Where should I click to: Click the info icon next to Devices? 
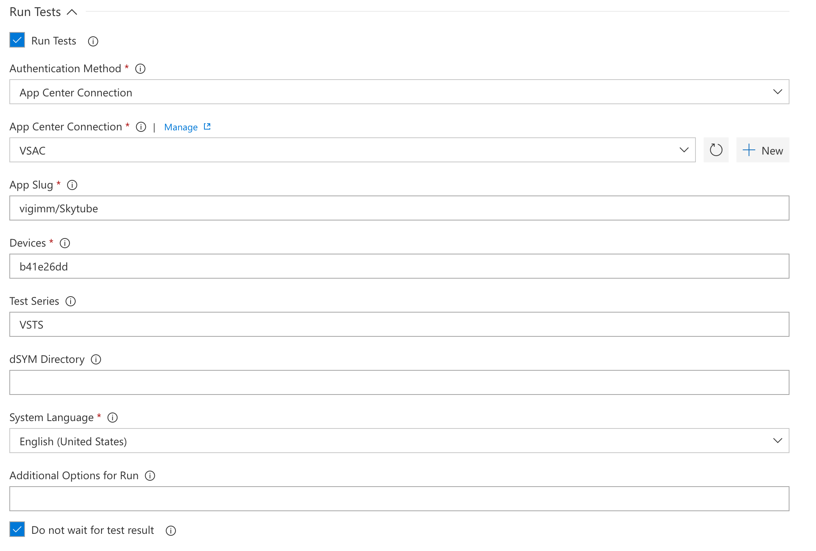point(66,243)
